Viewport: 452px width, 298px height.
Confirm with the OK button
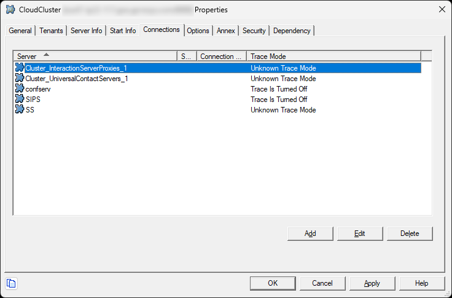pos(273,283)
